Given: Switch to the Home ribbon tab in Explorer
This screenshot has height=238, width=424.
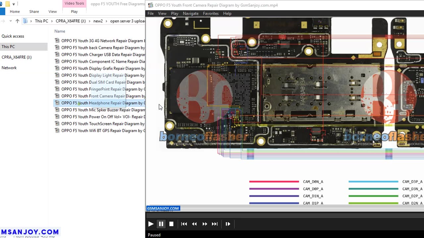Looking at the screenshot, I should click(x=15, y=12).
